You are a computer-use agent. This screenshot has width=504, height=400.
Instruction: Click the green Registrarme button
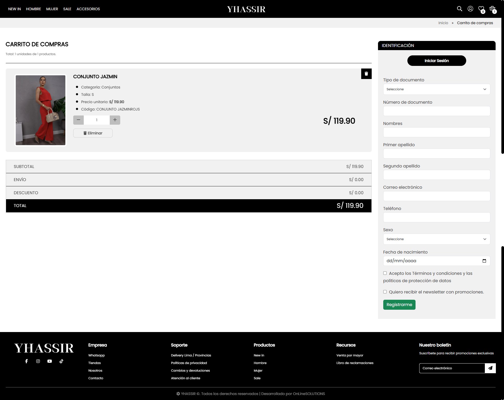point(399,305)
